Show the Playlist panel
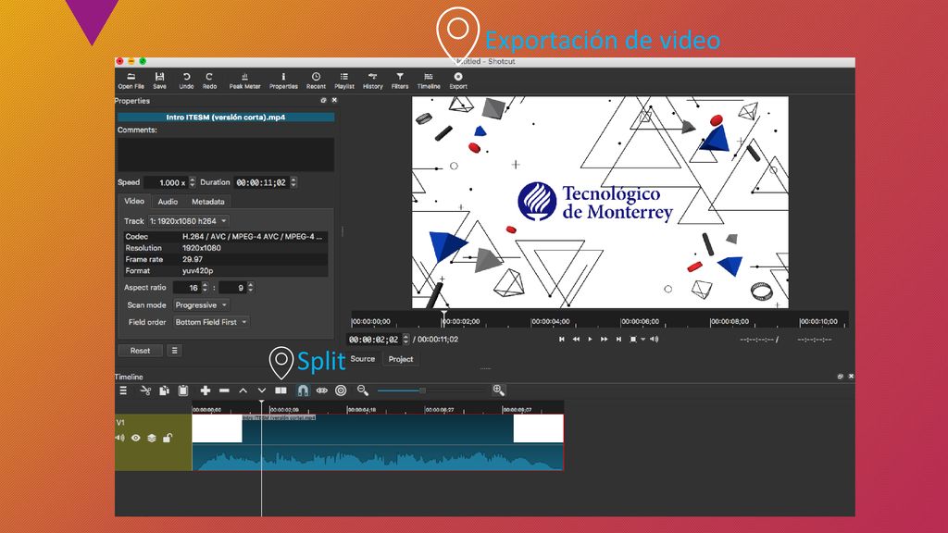The image size is (948, 533). point(344,81)
